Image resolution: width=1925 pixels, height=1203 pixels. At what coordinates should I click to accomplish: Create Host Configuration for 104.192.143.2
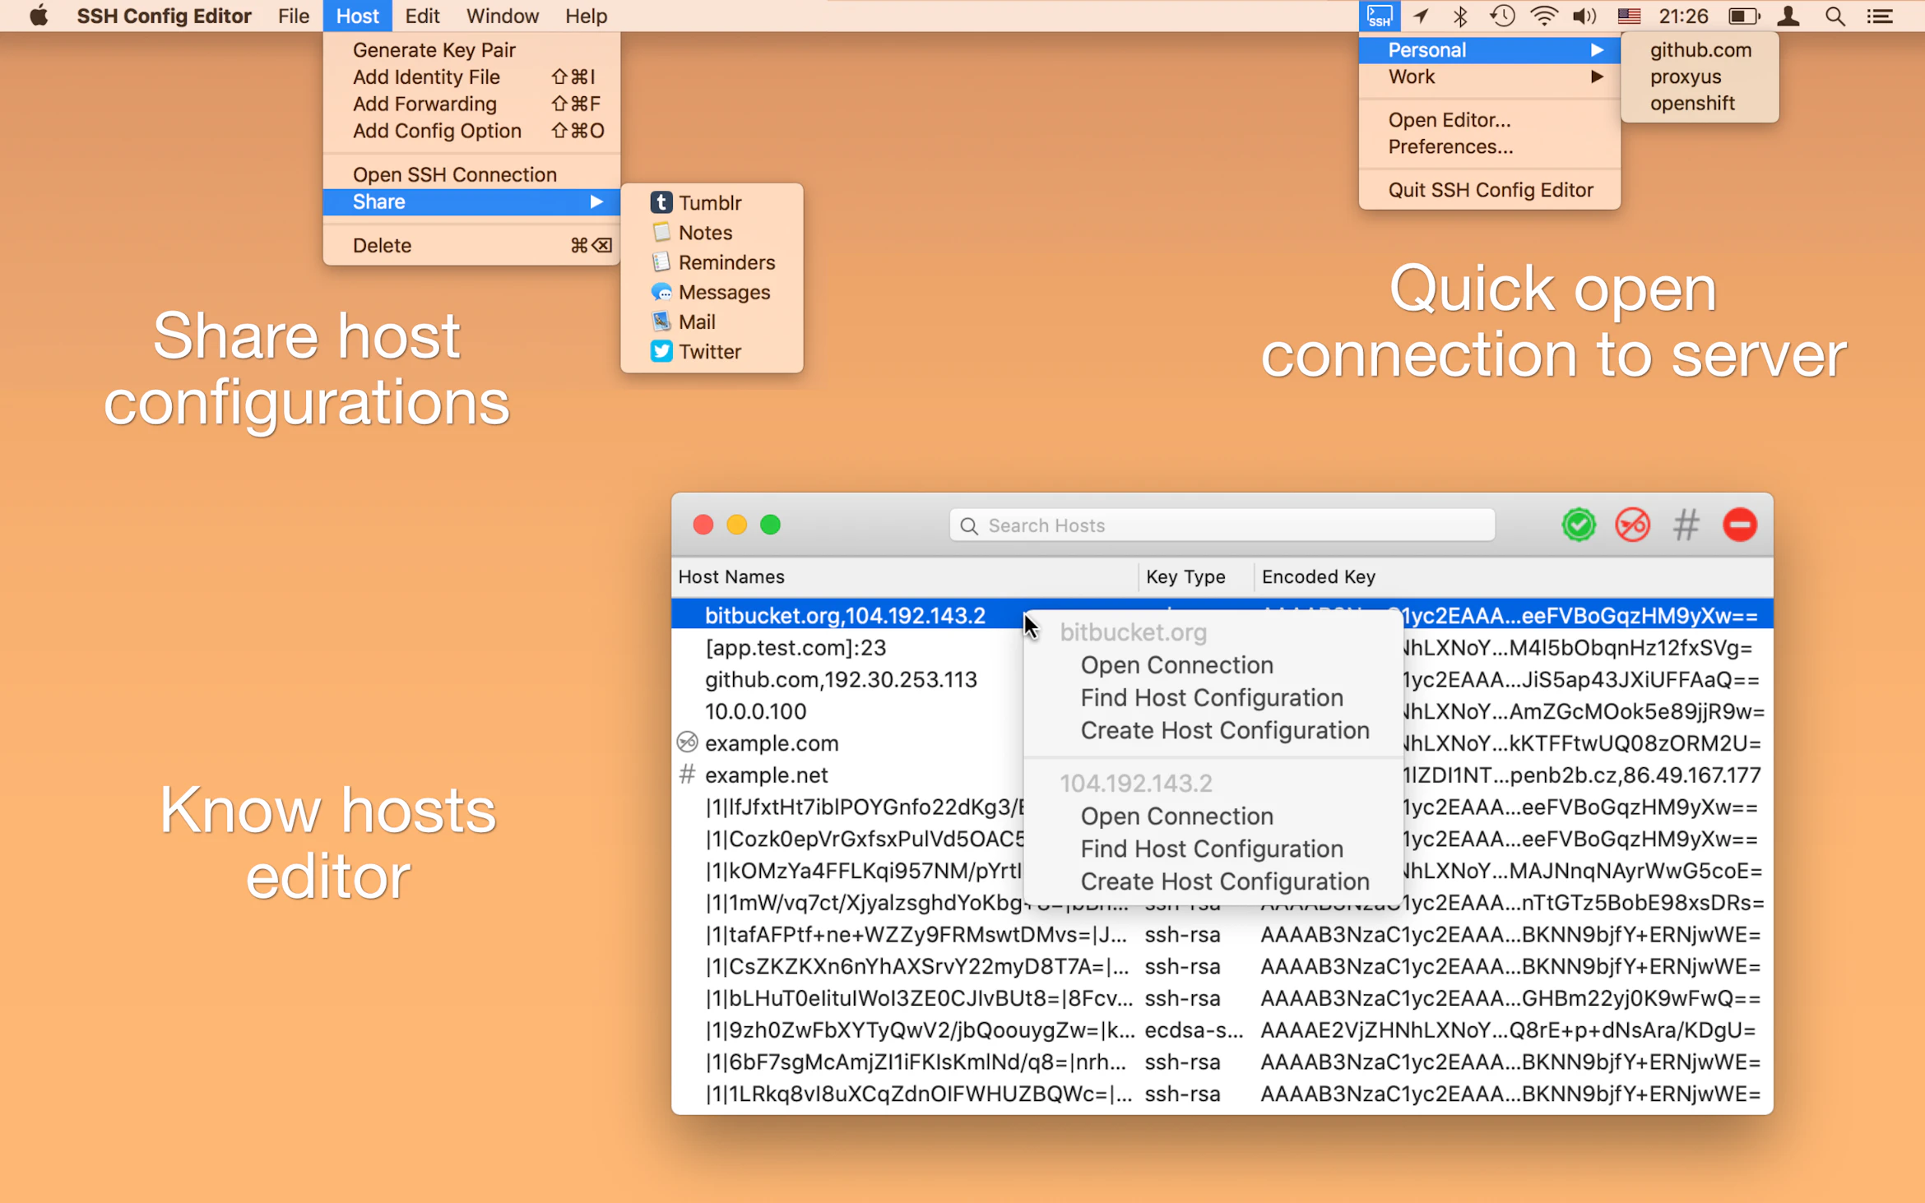[x=1213, y=881]
